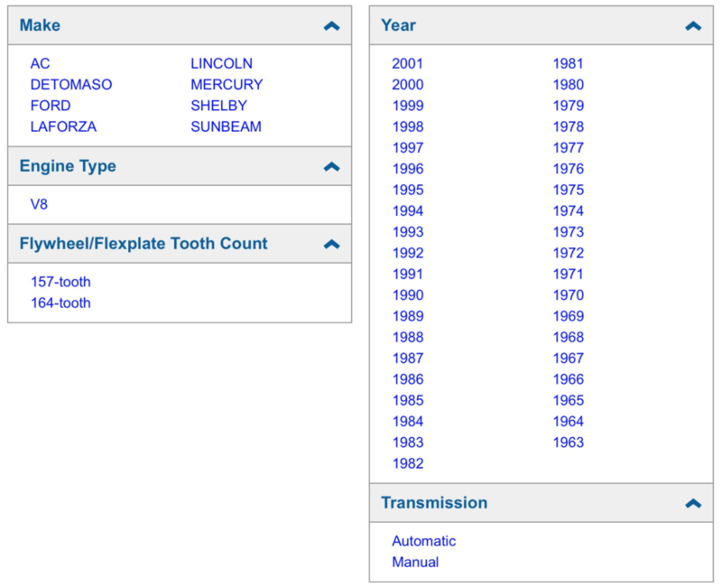This screenshot has width=722, height=587.
Task: Collapse the Engine Type filter section
Action: pos(331,167)
